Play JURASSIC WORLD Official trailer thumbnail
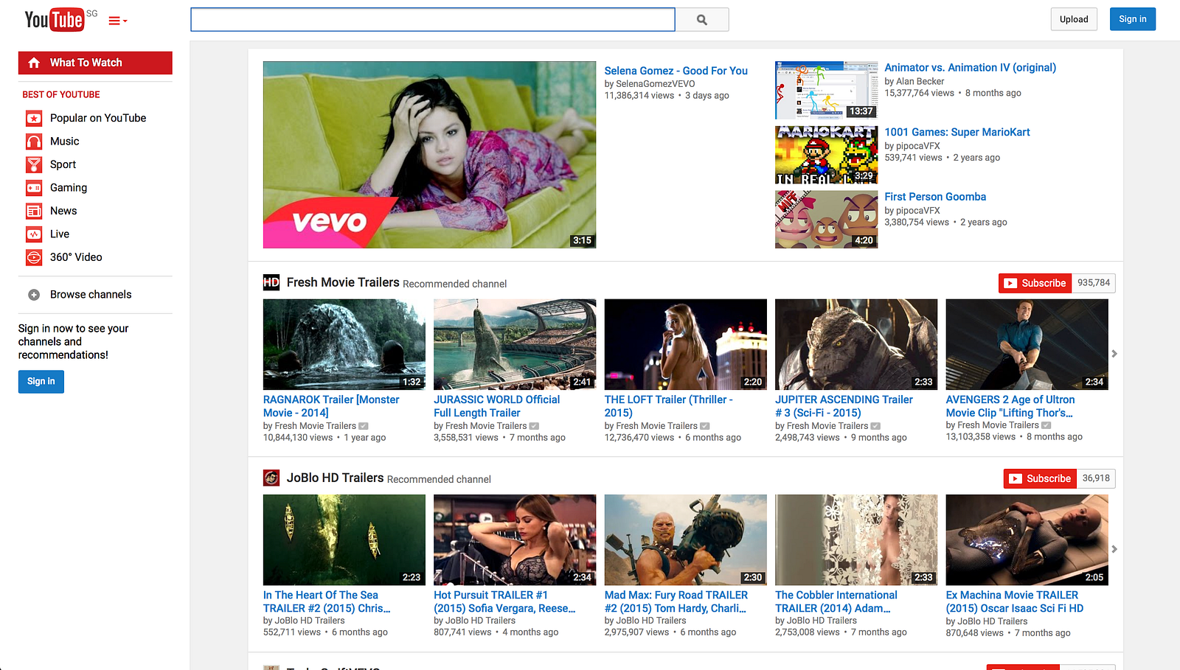The height and width of the screenshot is (670, 1180). click(x=515, y=344)
